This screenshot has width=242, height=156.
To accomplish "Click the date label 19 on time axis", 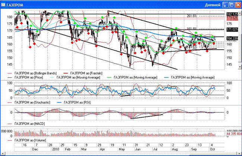I will tap(112, 145).
